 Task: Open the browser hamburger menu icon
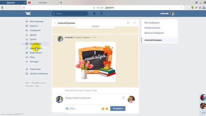(x=197, y=3)
